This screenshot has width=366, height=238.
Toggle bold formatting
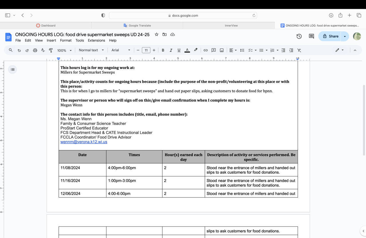(163, 50)
